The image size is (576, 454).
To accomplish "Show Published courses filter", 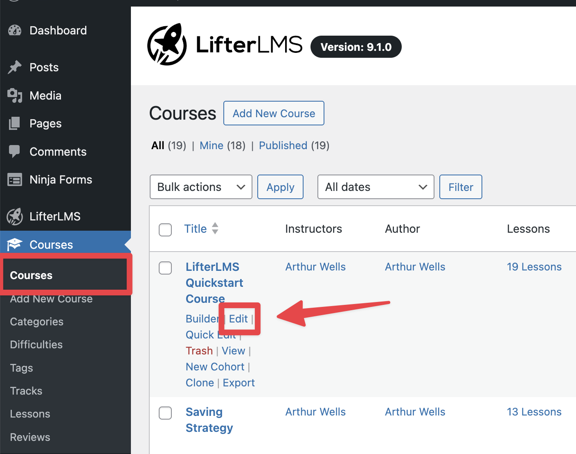I will (283, 145).
